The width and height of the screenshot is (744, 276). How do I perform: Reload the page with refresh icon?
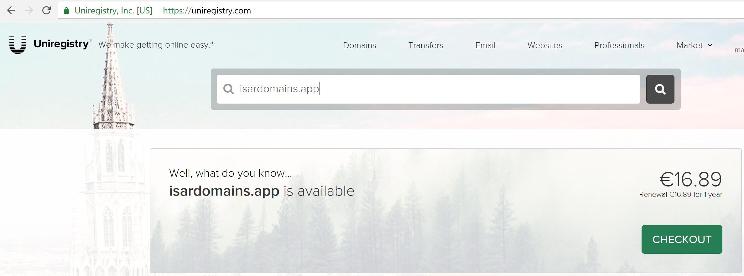(x=46, y=10)
